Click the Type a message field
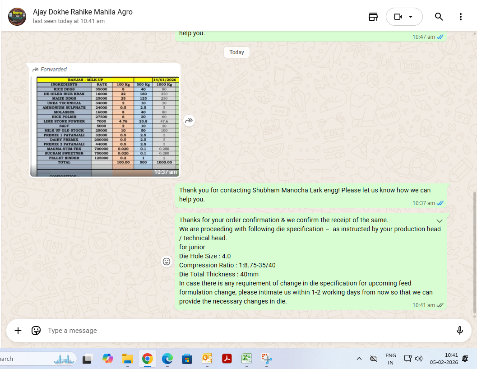 click(244, 331)
